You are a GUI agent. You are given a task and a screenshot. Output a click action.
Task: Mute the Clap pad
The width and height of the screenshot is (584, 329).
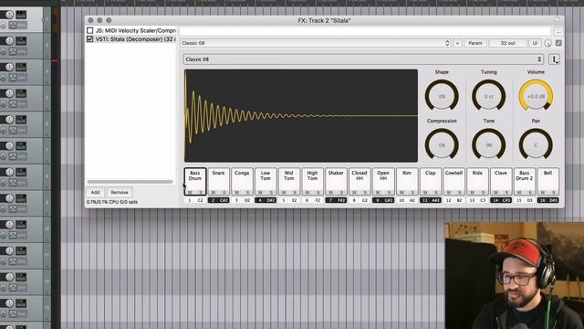(425, 192)
